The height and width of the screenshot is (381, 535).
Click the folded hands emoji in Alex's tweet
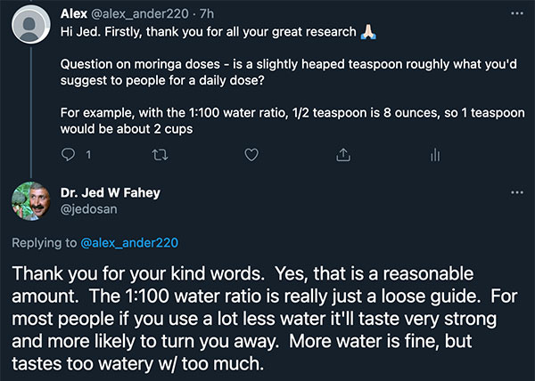(x=368, y=32)
